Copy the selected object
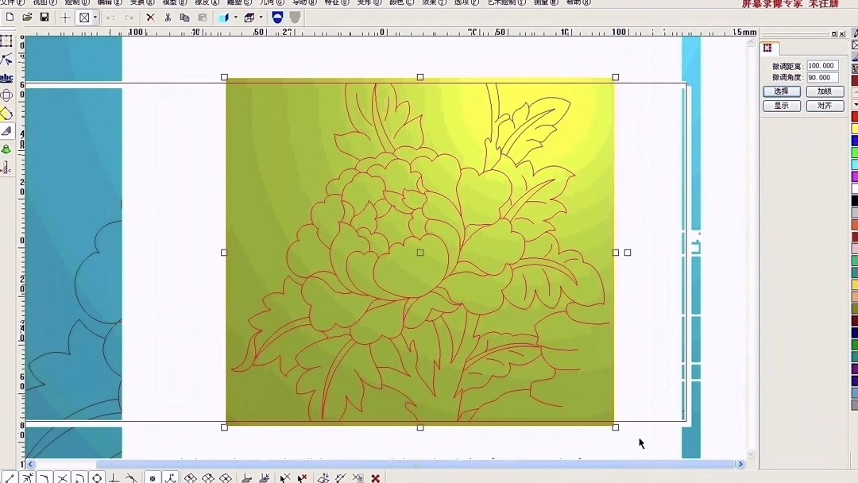Image resolution: width=858 pixels, height=483 pixels. (x=184, y=17)
